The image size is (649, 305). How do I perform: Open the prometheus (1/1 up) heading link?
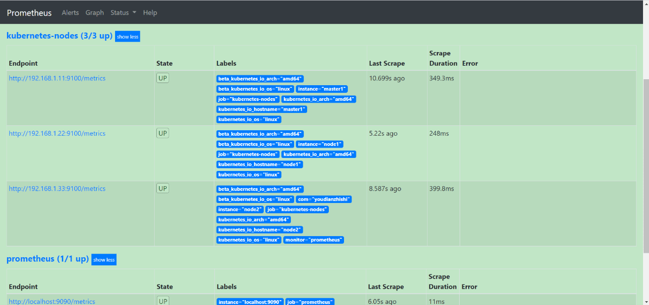48,259
